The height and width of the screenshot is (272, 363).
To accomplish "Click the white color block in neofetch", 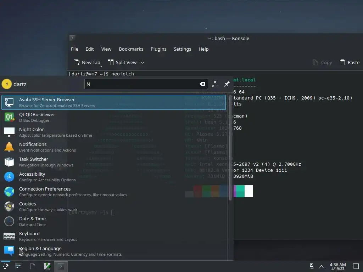I will click(248, 191).
